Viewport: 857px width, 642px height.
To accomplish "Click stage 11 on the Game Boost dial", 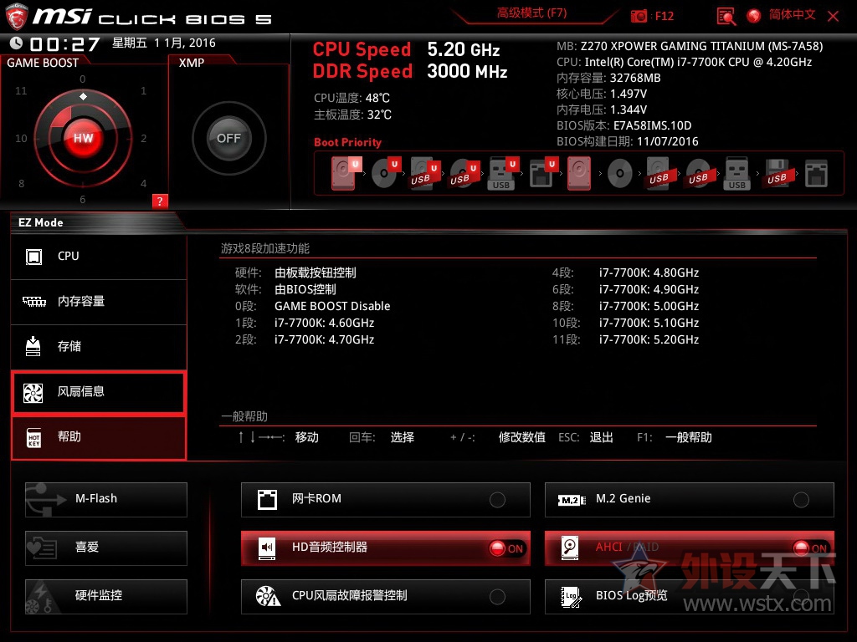I will 21,90.
